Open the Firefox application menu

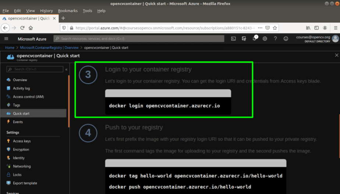point(336,28)
